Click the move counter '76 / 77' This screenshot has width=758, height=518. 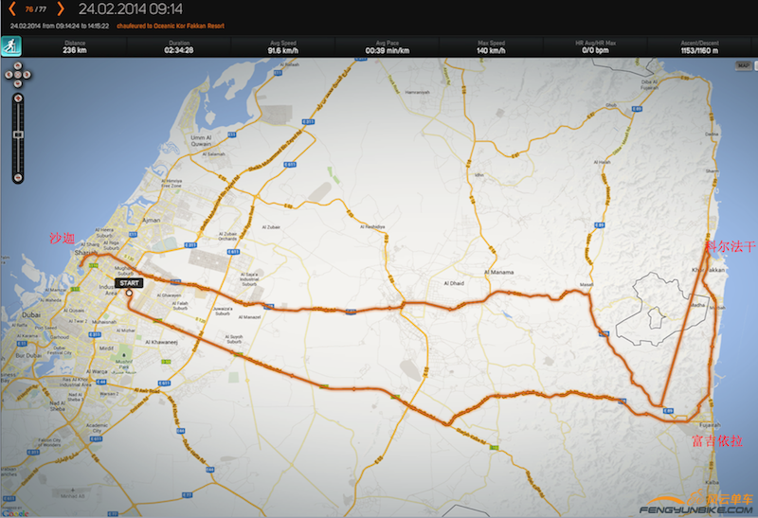[x=36, y=9]
